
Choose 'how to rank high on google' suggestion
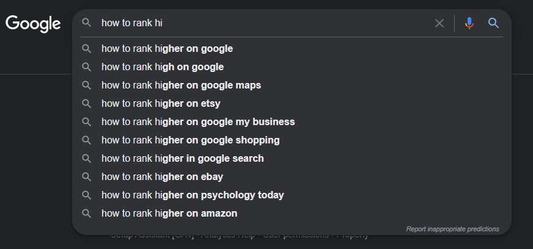pos(163,67)
